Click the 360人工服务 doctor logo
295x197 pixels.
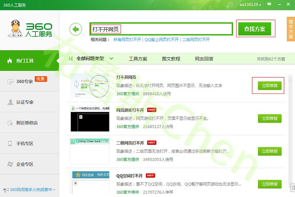pos(30,29)
